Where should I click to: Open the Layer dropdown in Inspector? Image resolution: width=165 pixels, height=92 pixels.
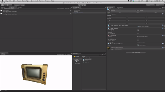tap(152, 10)
